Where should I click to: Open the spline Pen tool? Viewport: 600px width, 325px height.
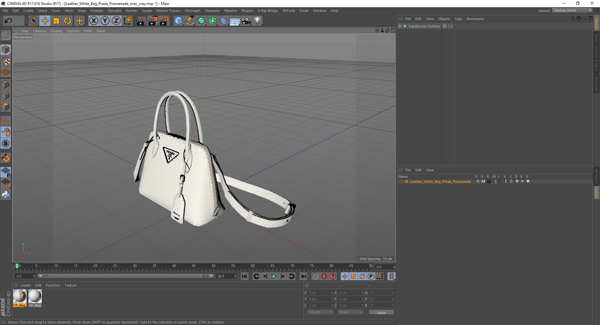pos(190,21)
